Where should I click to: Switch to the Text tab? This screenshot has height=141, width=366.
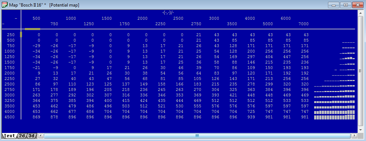tap(9, 136)
